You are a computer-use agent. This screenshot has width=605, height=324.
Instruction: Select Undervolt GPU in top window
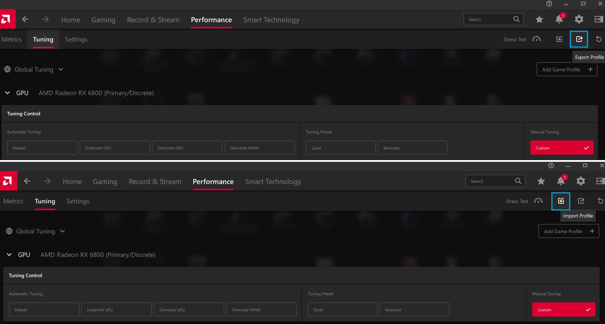click(x=115, y=148)
